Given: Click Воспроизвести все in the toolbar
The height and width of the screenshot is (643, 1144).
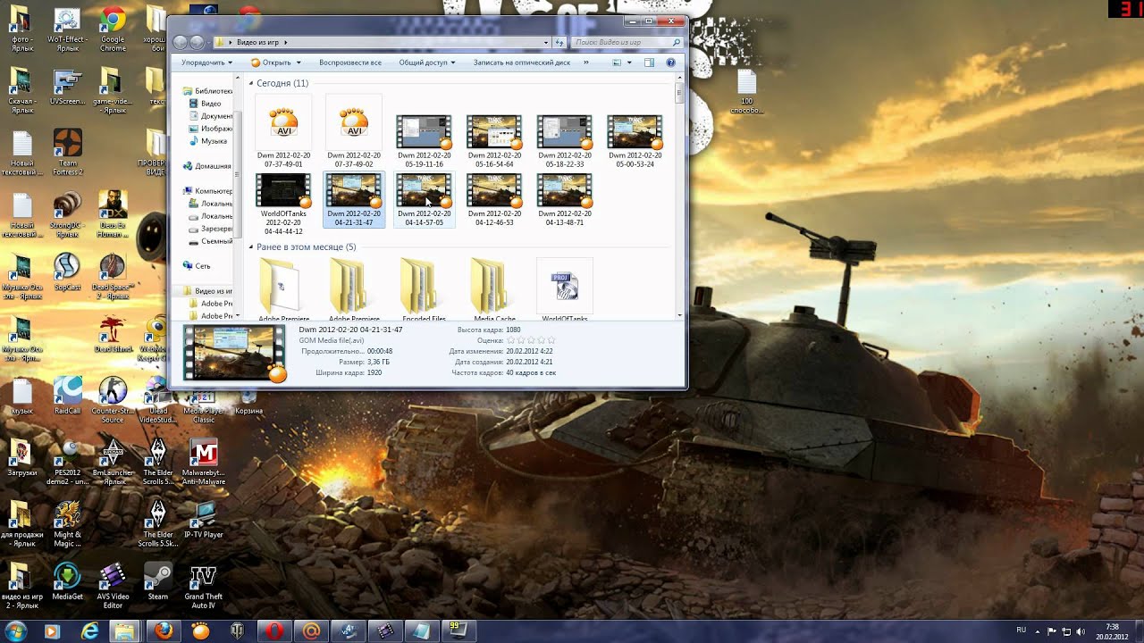Looking at the screenshot, I should tap(350, 63).
